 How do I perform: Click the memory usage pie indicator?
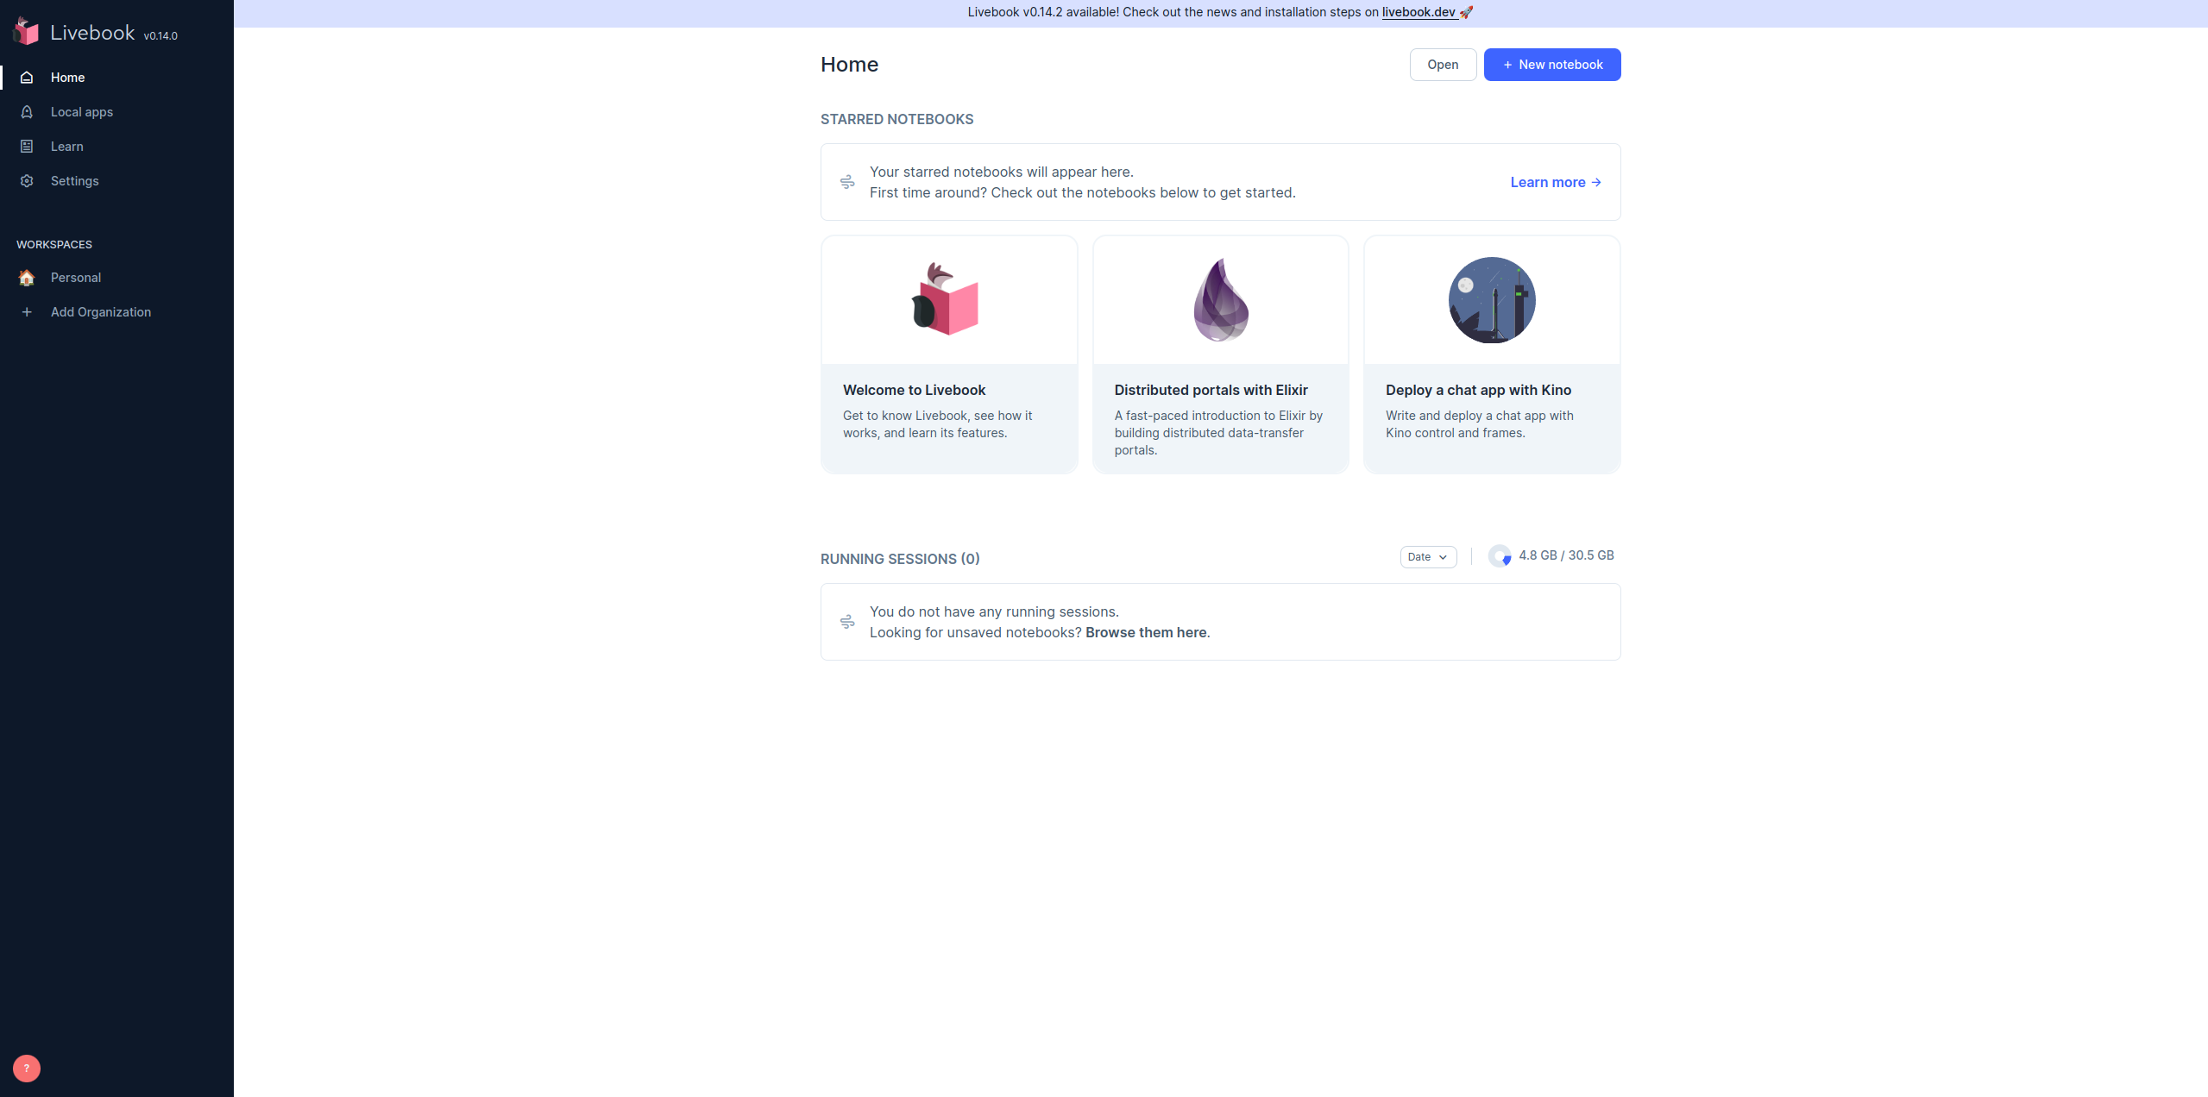[x=1500, y=556]
